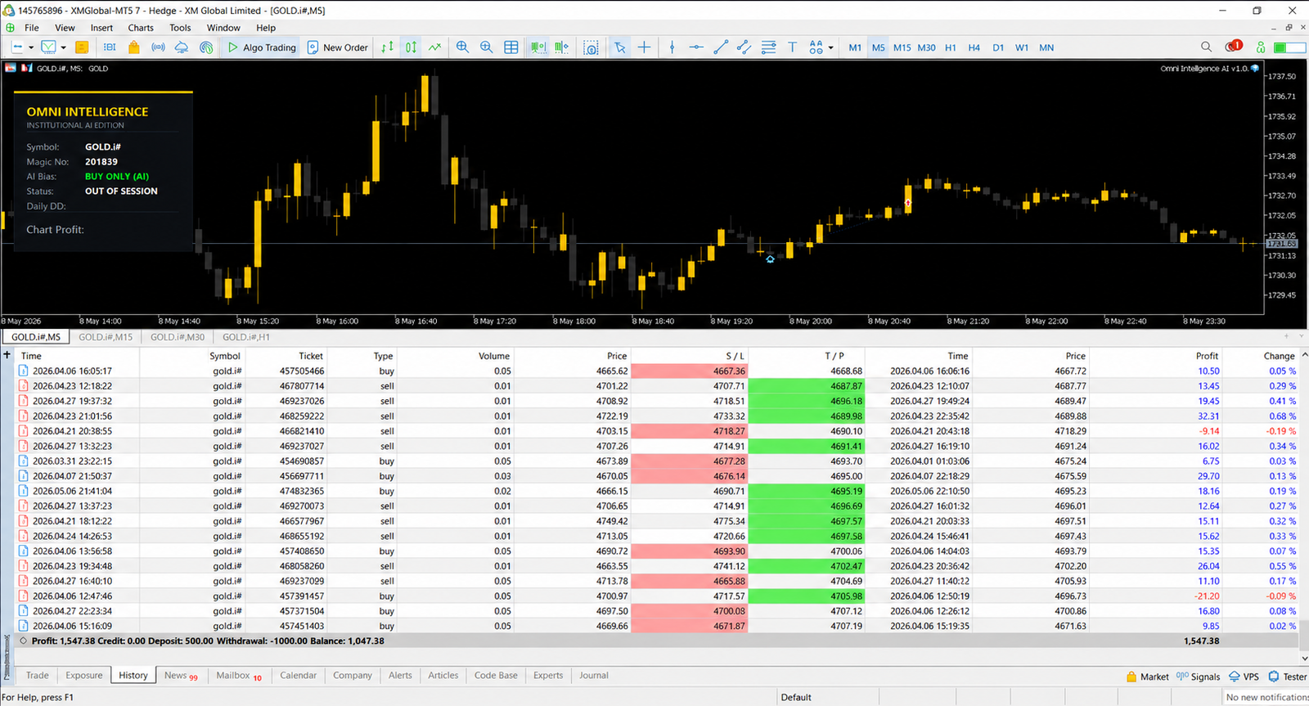Open the Depth of Market arrows icon
The width and height of the screenshot is (1309, 706).
pyautogui.click(x=387, y=47)
